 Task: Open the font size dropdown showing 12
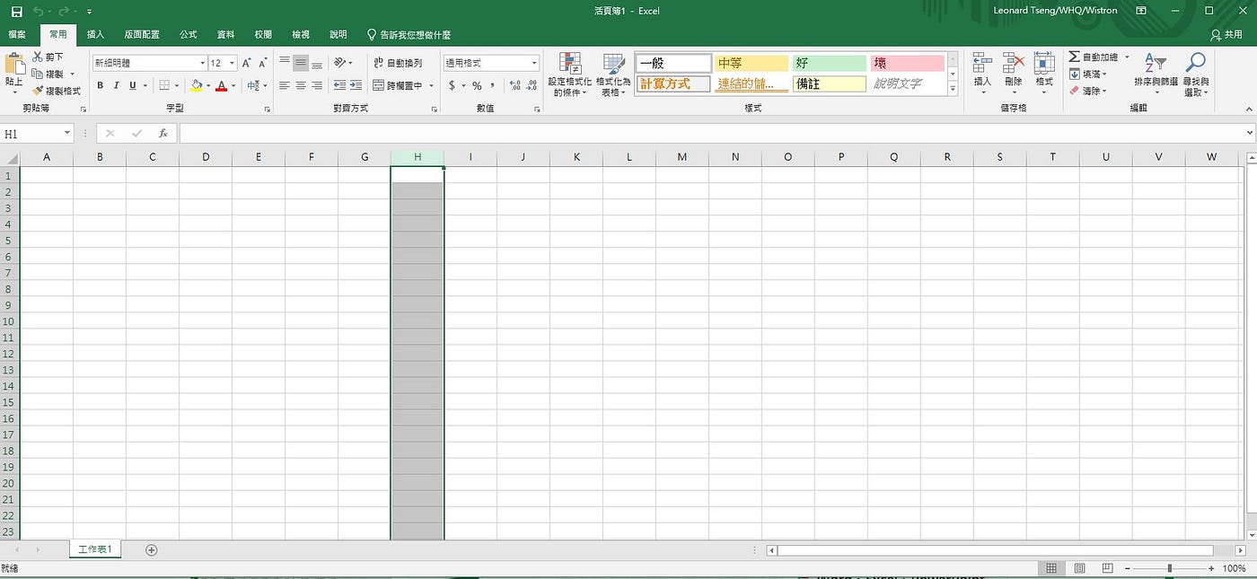pos(232,63)
